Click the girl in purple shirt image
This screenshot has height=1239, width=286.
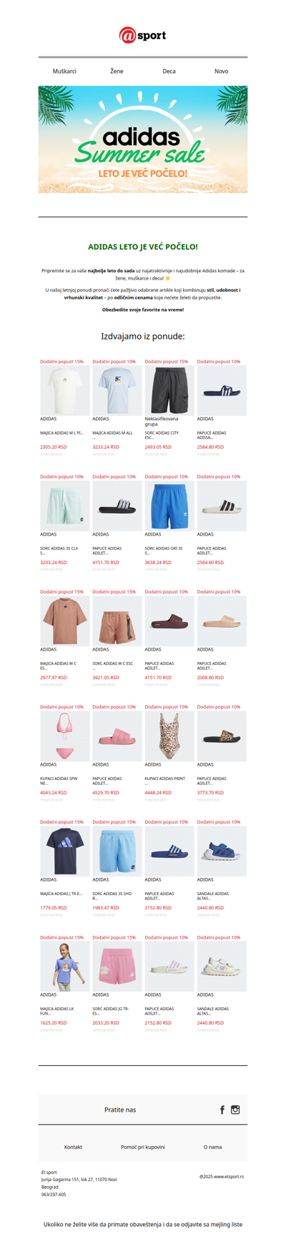click(64, 967)
